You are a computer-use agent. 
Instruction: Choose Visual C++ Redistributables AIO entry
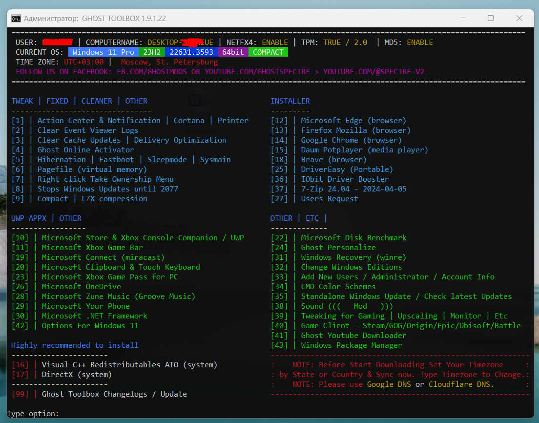(129, 365)
